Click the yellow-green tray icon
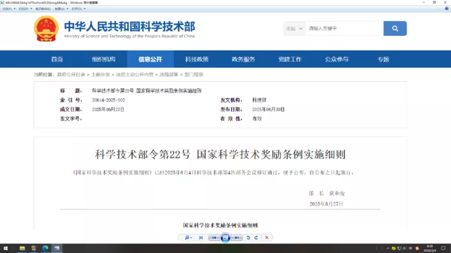451x253 pixels. (x=394, y=249)
